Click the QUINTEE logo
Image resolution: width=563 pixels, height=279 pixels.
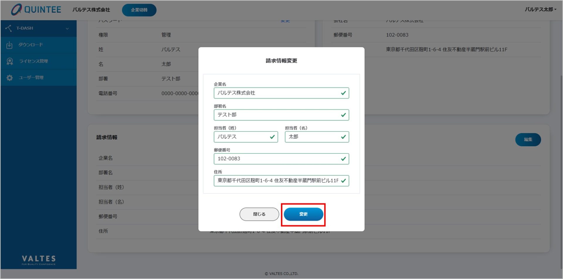[x=36, y=10]
